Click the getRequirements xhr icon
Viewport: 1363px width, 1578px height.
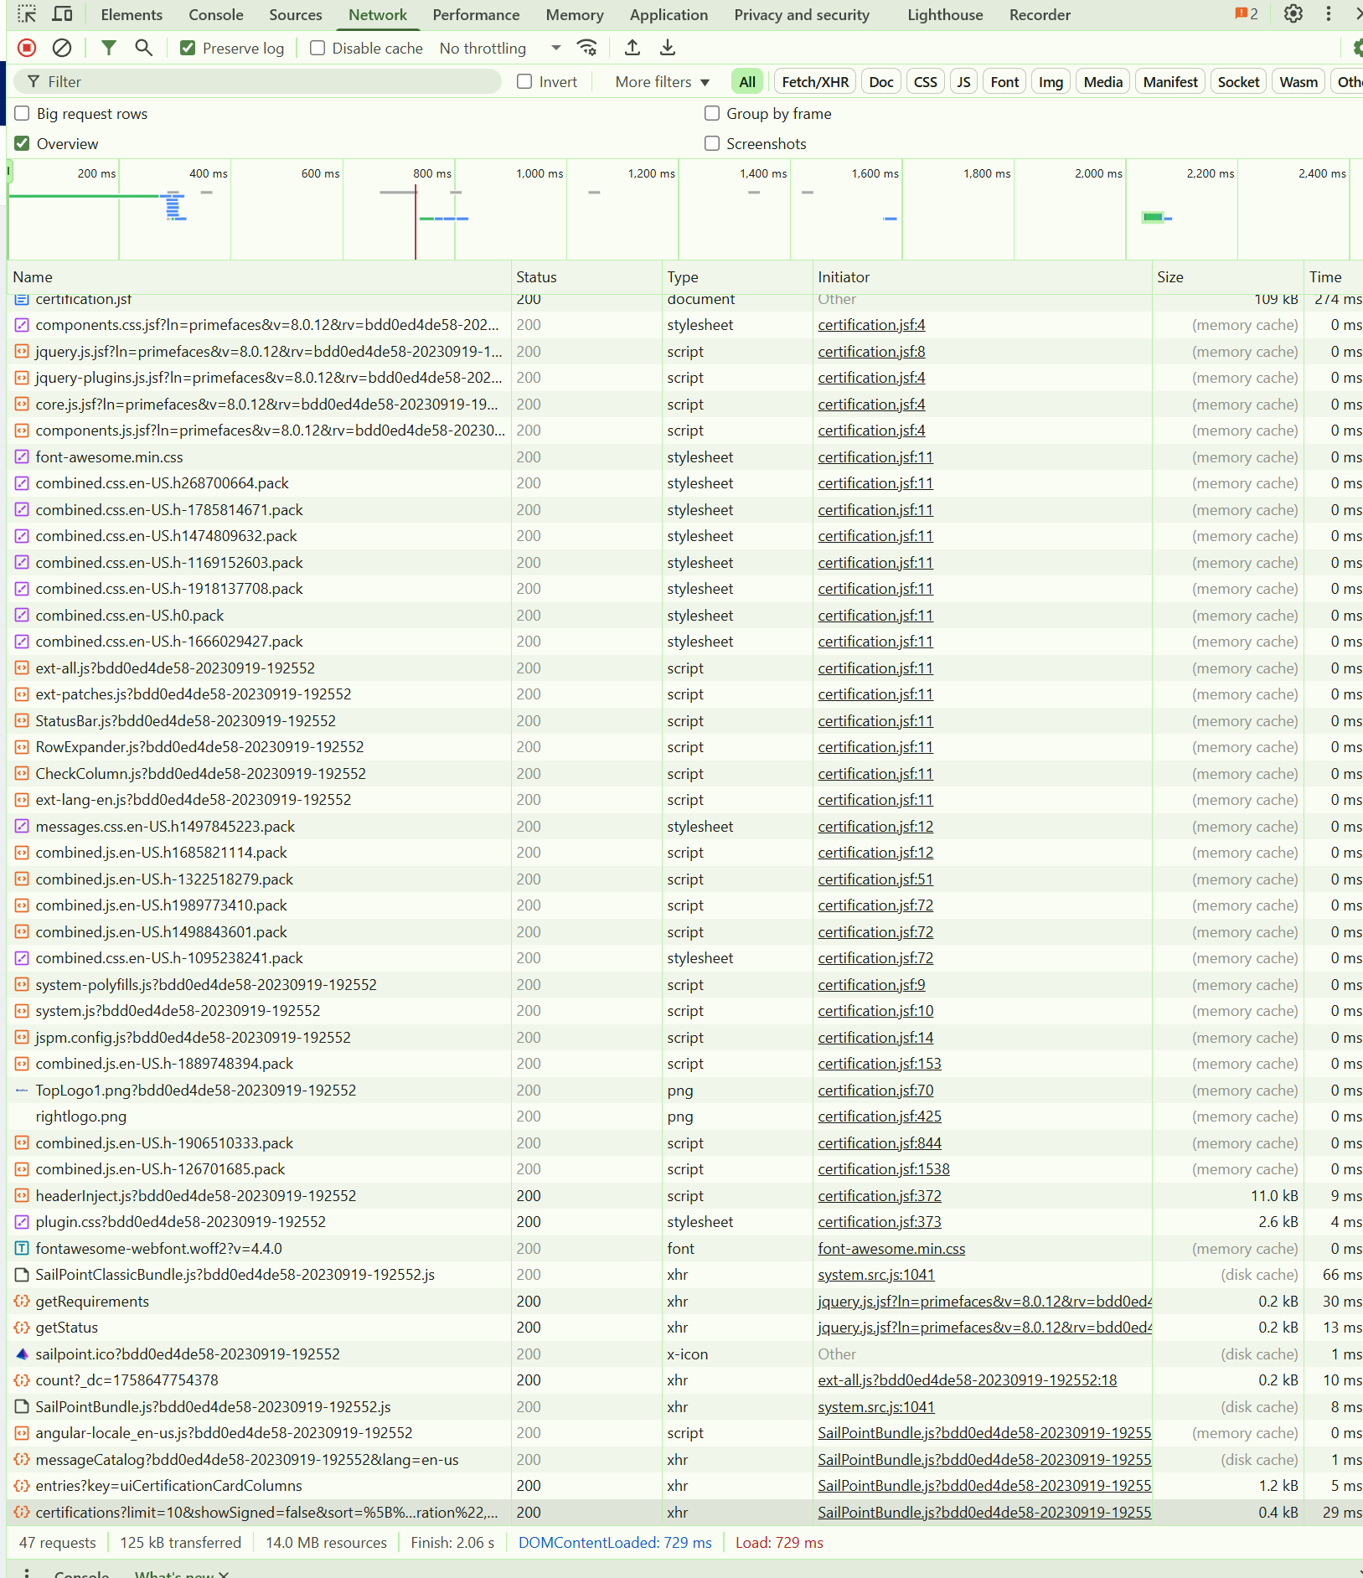pos(22,1301)
